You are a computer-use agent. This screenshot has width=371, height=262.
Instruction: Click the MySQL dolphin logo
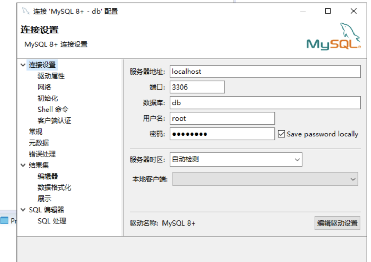334,36
